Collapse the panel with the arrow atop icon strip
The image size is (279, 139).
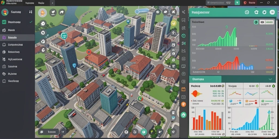[183, 12]
